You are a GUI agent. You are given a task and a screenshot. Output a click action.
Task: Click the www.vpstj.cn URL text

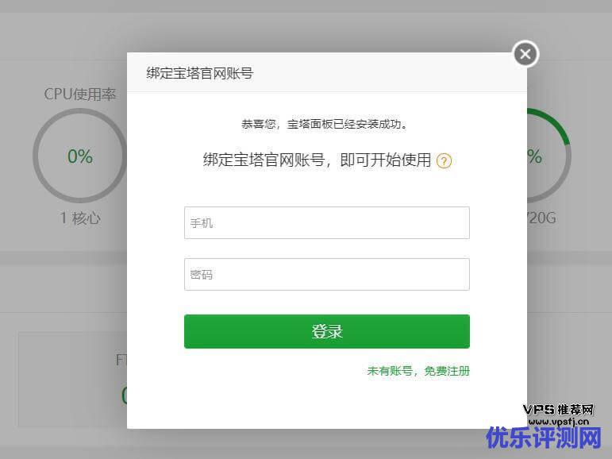tap(559, 422)
